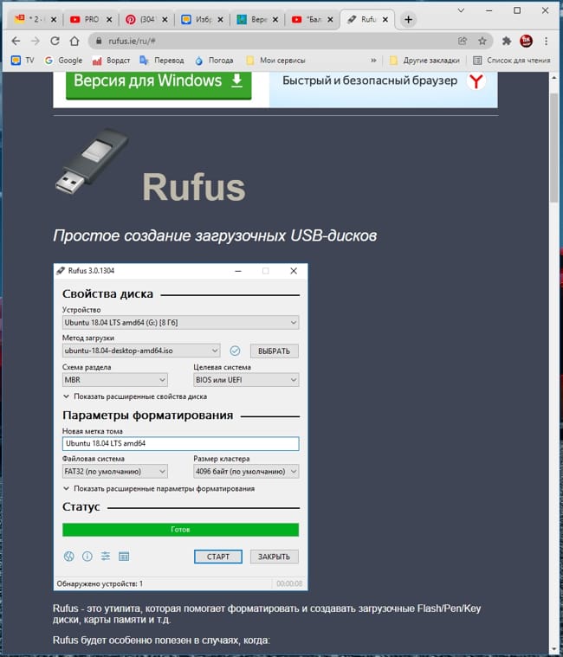Share this page from the address bar
The width and height of the screenshot is (563, 657).
pos(463,41)
